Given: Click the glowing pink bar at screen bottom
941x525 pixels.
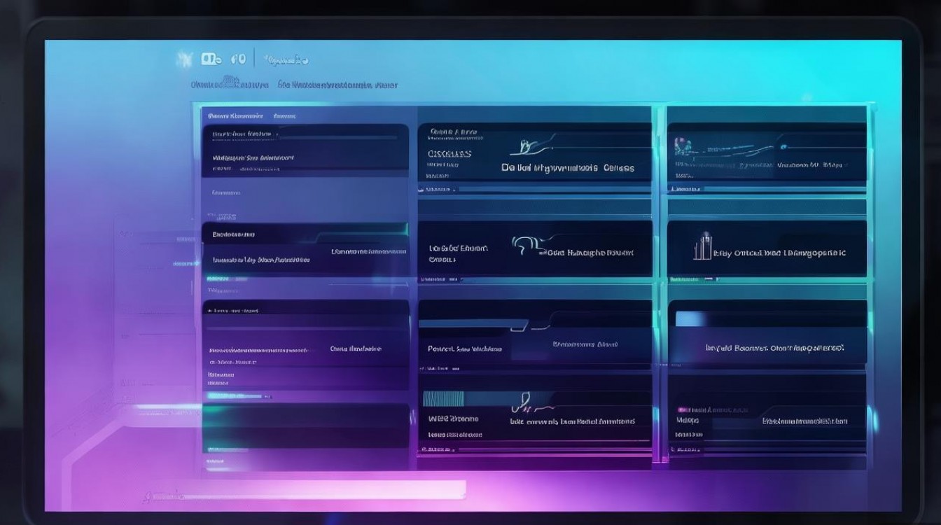Looking at the screenshot, I should (x=308, y=490).
